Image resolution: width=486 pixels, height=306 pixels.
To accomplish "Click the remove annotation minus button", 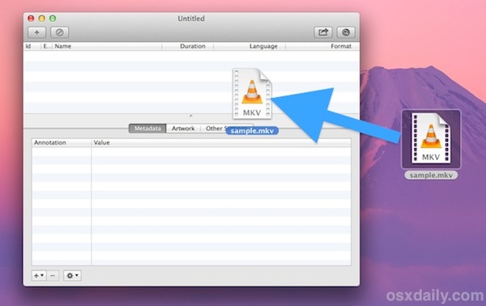I will [x=53, y=275].
